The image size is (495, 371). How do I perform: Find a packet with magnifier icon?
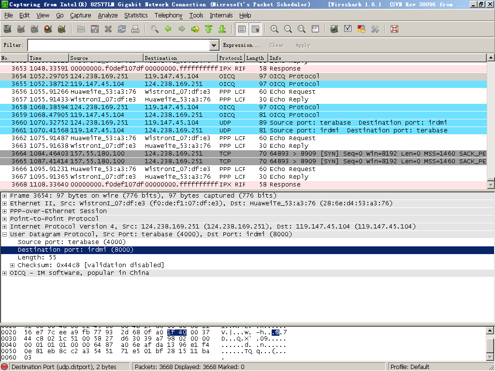[155, 29]
